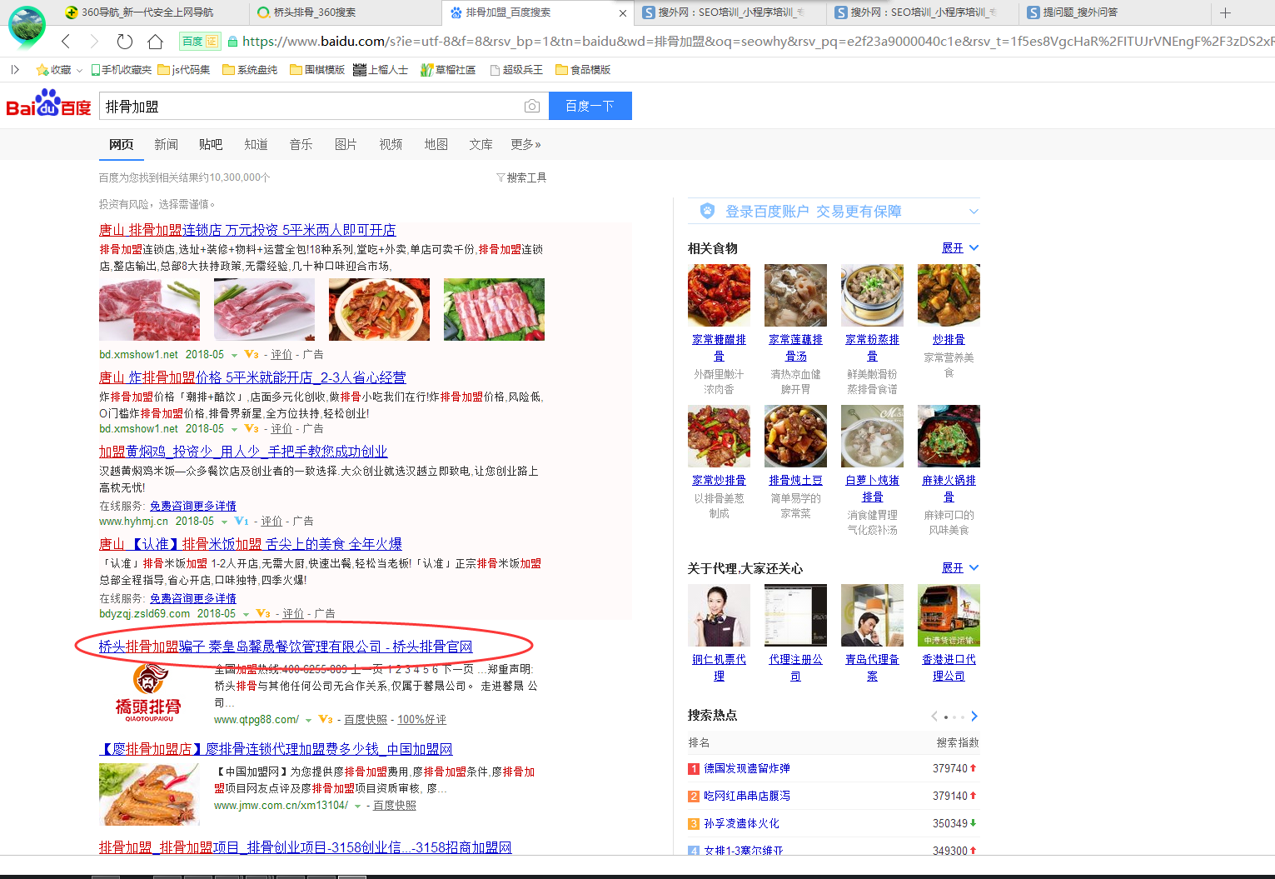Open hot search 孙孚凌遗体火化
This screenshot has height=879, width=1275.
pos(742,823)
